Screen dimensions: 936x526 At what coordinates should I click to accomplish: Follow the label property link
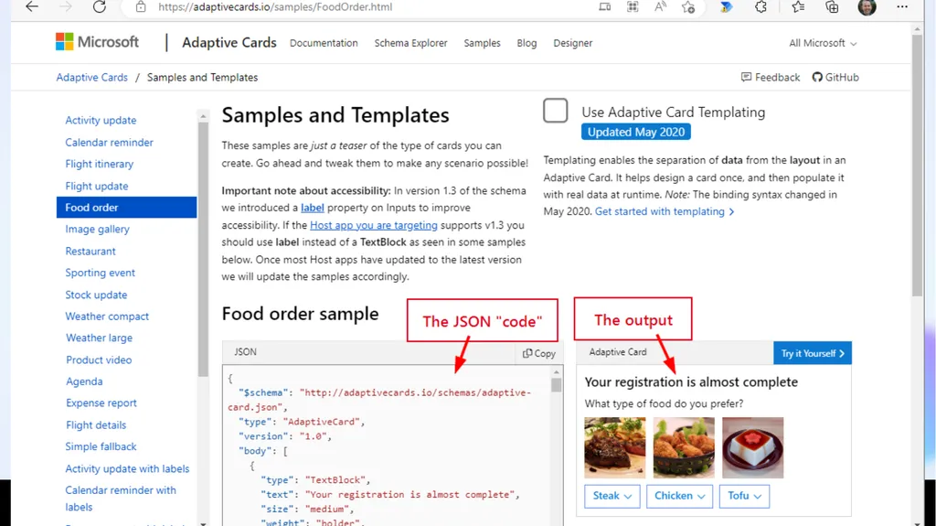(313, 208)
